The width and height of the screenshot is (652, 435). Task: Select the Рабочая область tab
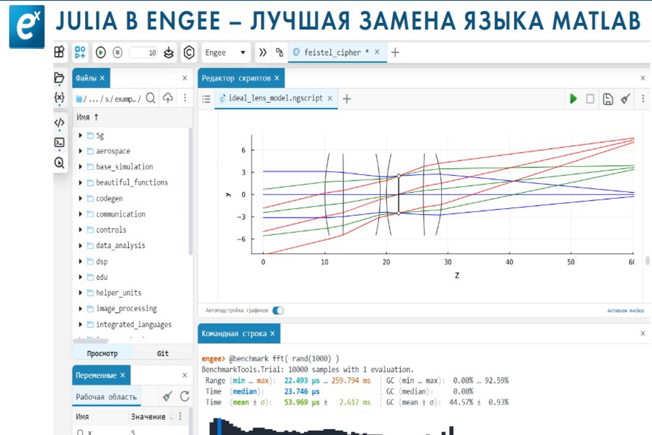106,397
